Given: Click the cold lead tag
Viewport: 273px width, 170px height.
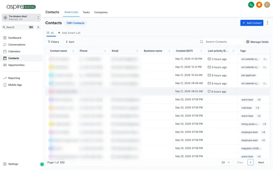Looking at the screenshot, I should click(246, 108).
